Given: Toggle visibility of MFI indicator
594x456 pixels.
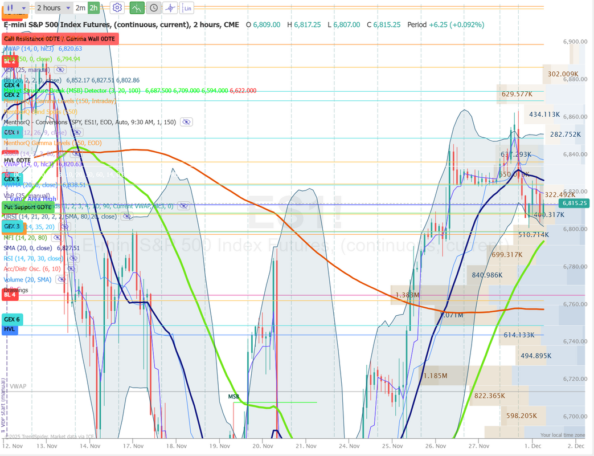Looking at the screenshot, I should tap(56, 238).
